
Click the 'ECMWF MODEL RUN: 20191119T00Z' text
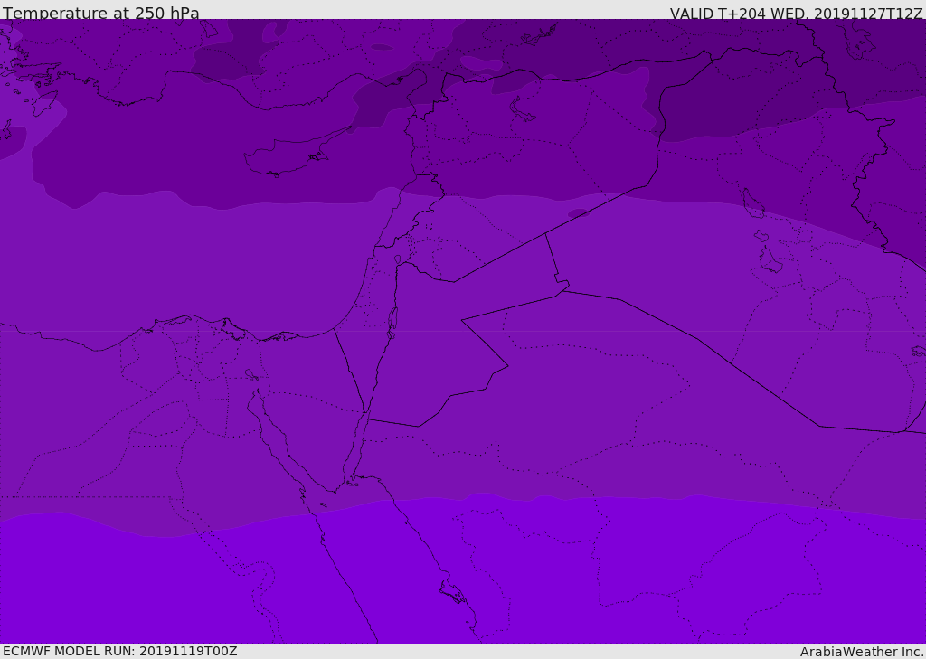coord(120,651)
